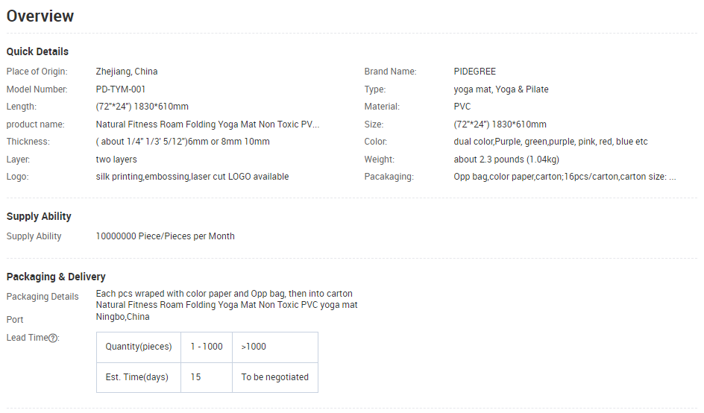Click the Overview heading

point(40,16)
